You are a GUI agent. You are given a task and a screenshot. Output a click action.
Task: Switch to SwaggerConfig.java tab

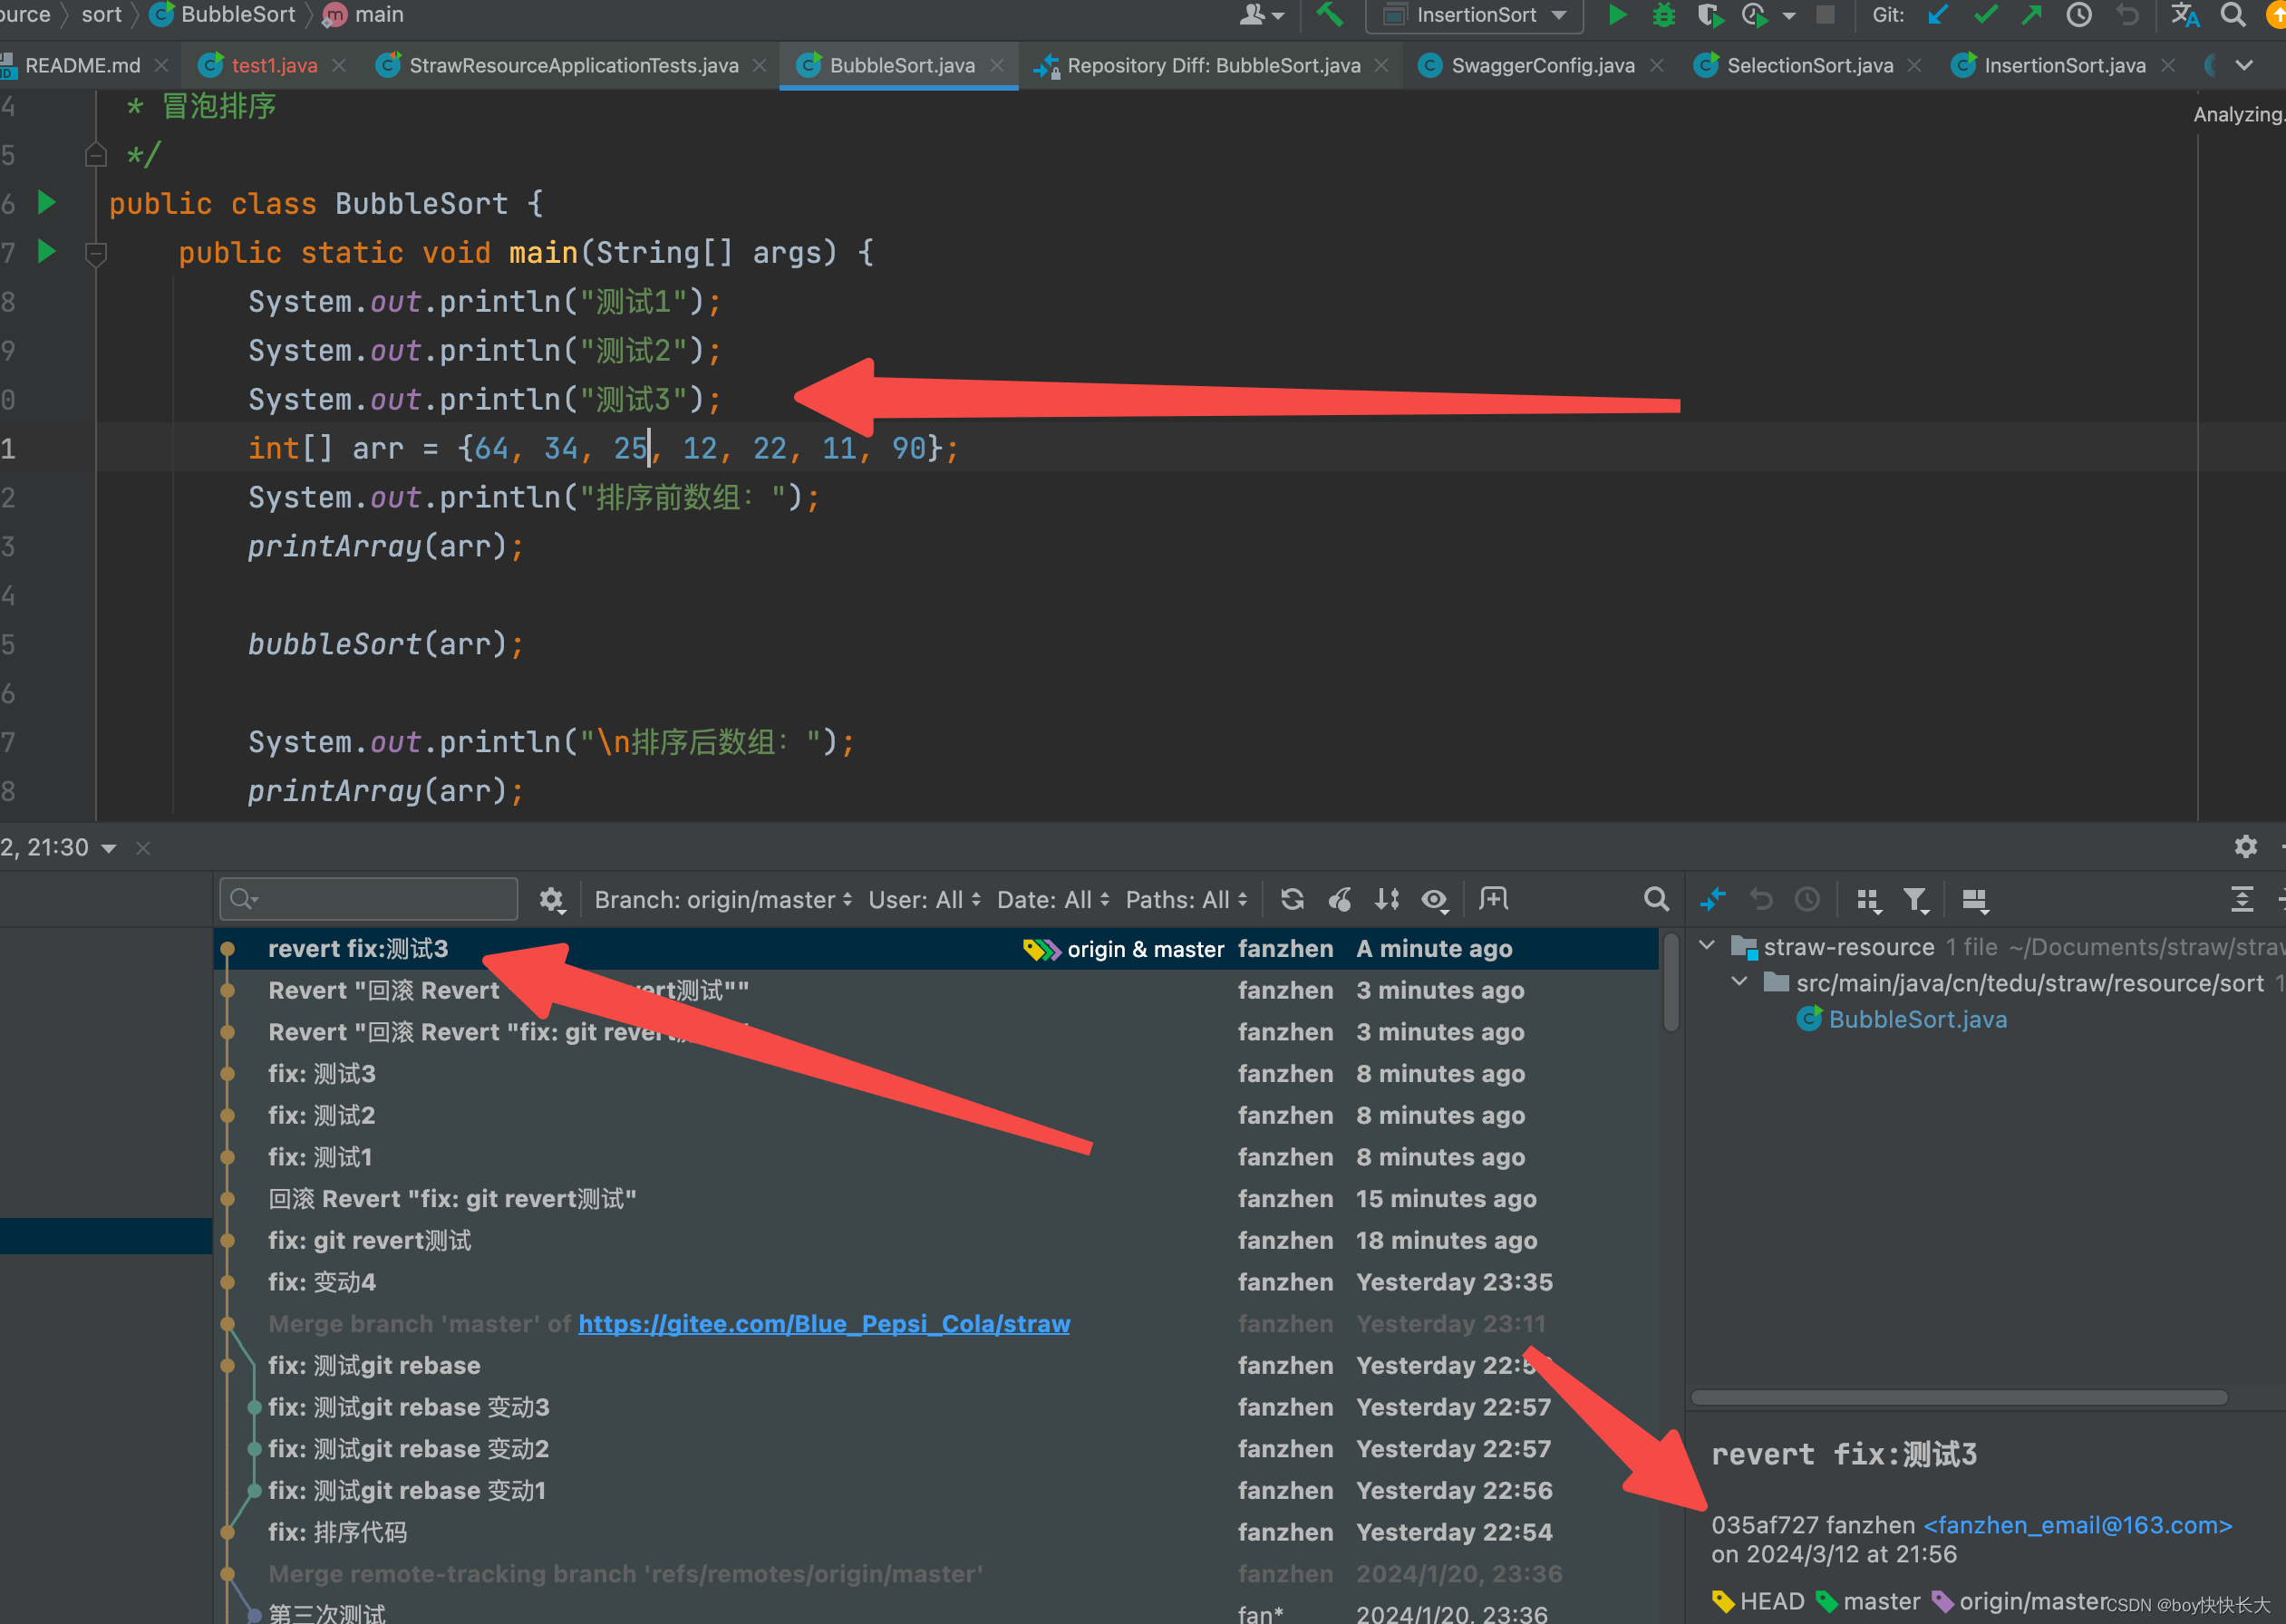pyautogui.click(x=1542, y=65)
